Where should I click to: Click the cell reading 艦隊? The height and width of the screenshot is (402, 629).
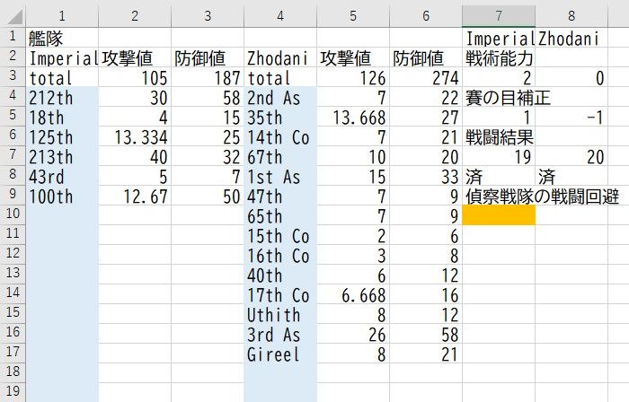[x=62, y=38]
